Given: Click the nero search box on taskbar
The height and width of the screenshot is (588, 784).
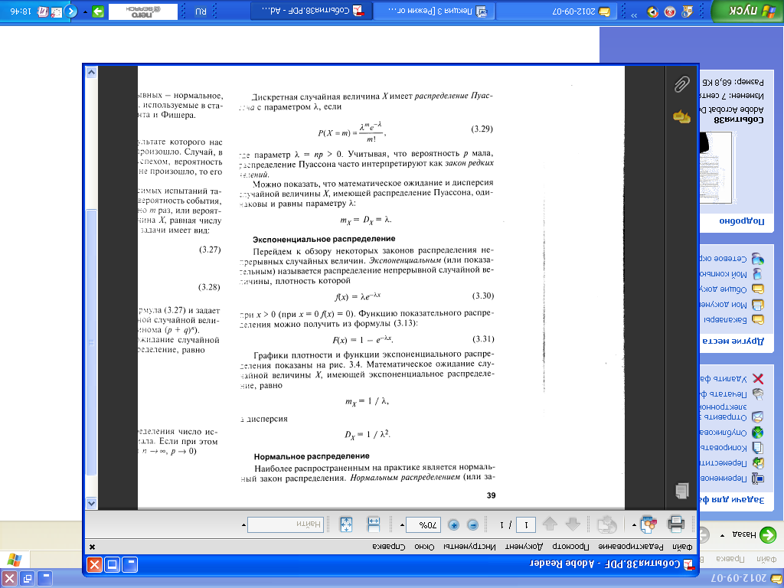Looking at the screenshot, I should tap(142, 11).
